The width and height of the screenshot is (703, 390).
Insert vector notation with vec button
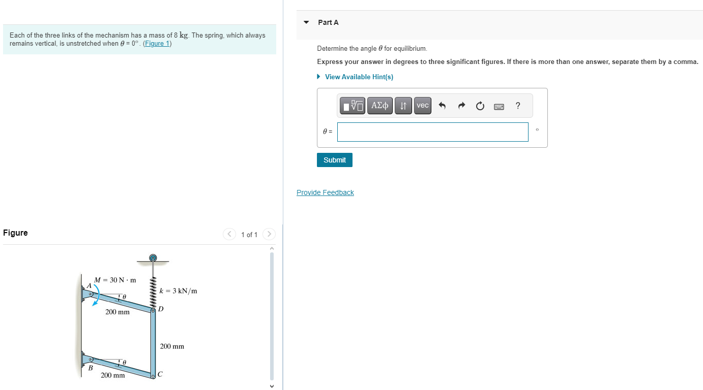[x=423, y=106]
